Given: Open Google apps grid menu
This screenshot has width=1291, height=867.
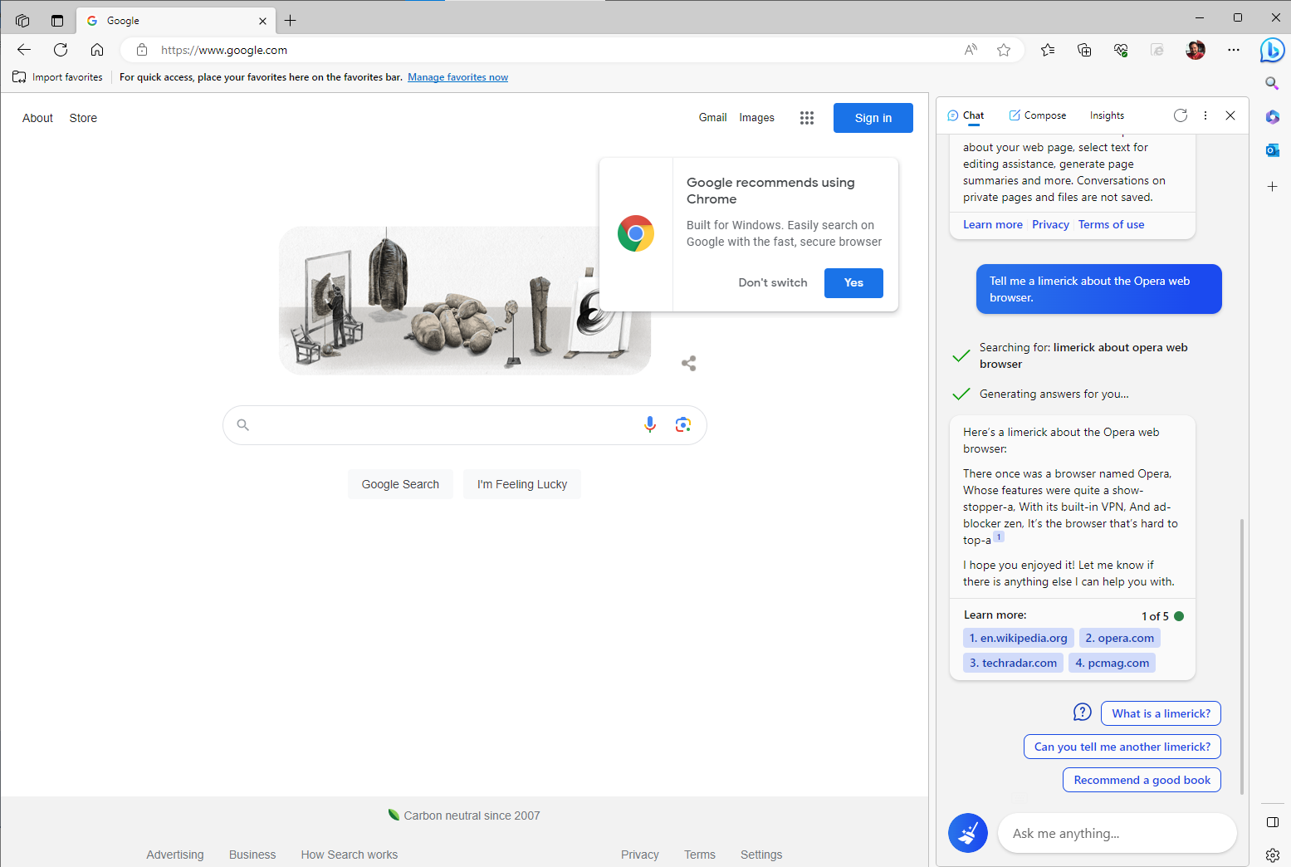Looking at the screenshot, I should pyautogui.click(x=807, y=118).
